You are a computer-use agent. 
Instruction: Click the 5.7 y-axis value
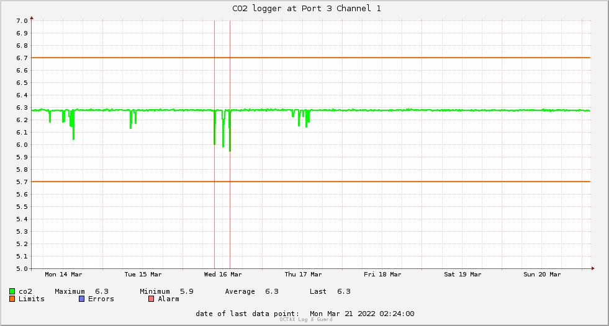[22, 182]
